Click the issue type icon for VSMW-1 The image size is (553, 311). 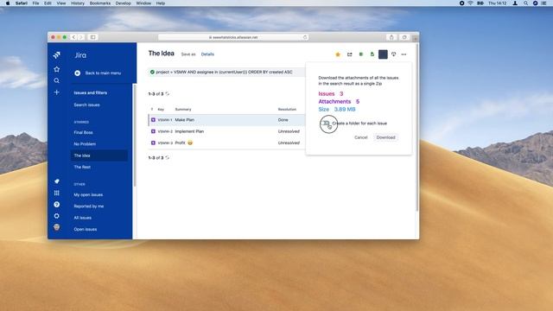tap(153, 120)
